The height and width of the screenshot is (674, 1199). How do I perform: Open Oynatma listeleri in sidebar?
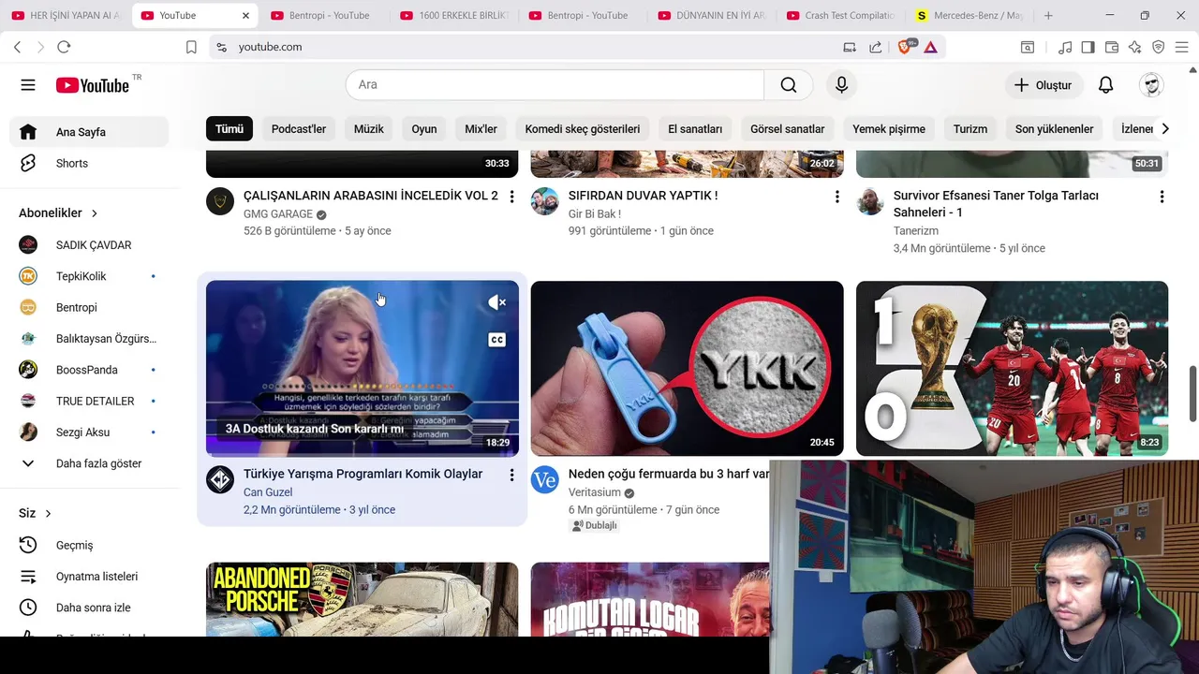pos(89,577)
